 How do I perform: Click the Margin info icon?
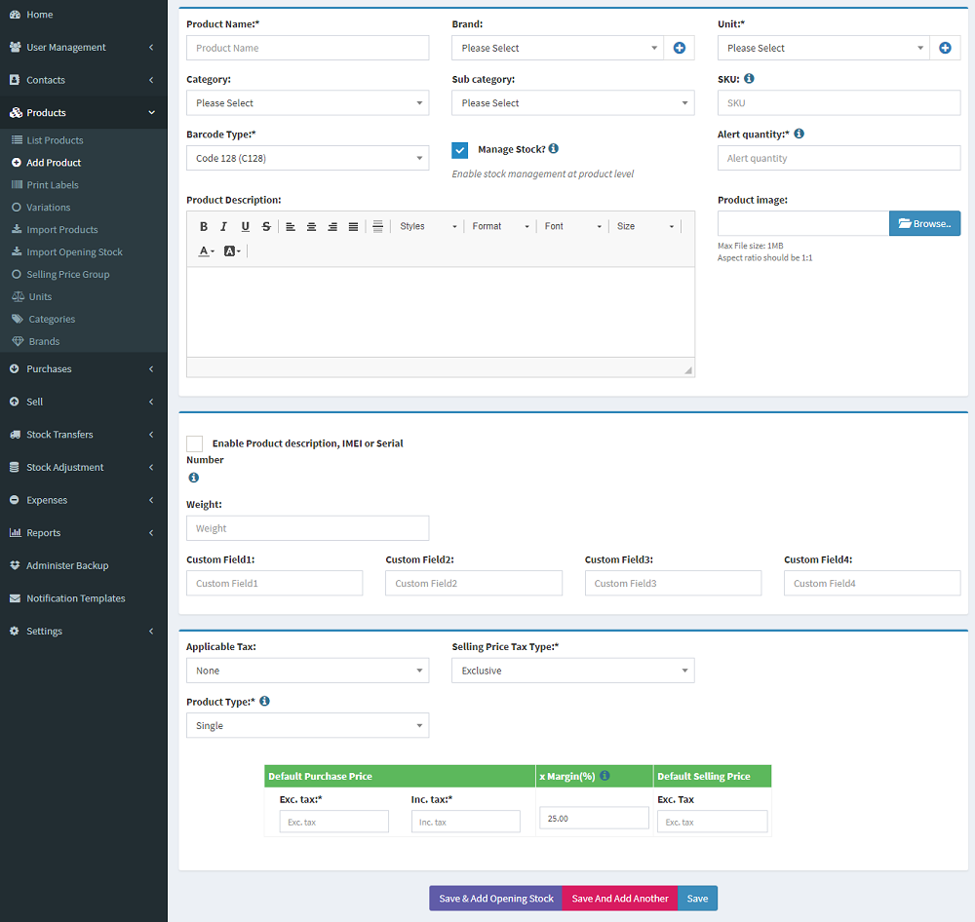(604, 776)
